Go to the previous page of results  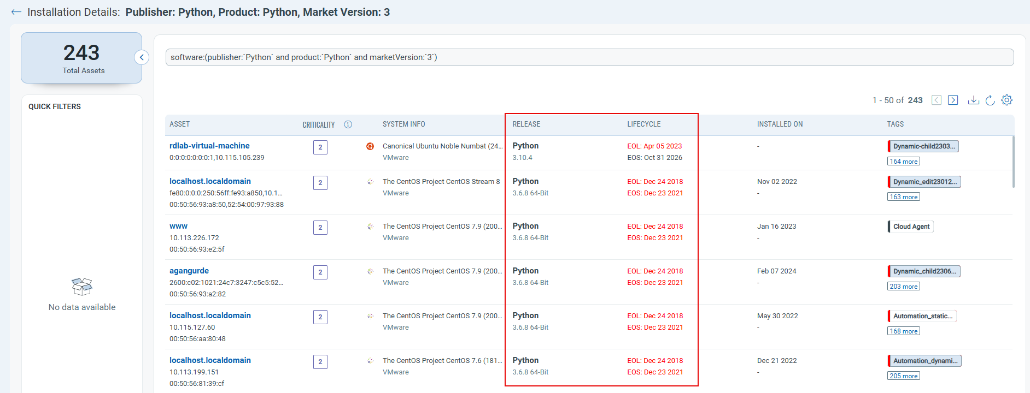[937, 100]
